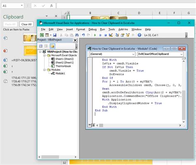Click the VBA toolbar options overflow arrow
Viewport: 196px width, 165px height.
186,35
